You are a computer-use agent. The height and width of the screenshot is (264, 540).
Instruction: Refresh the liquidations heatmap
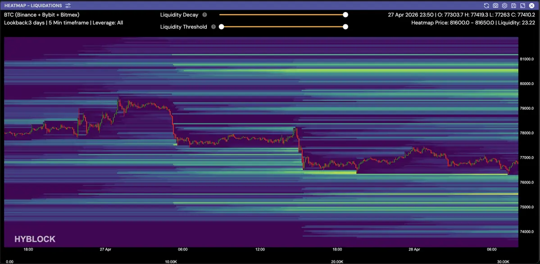point(486,5)
